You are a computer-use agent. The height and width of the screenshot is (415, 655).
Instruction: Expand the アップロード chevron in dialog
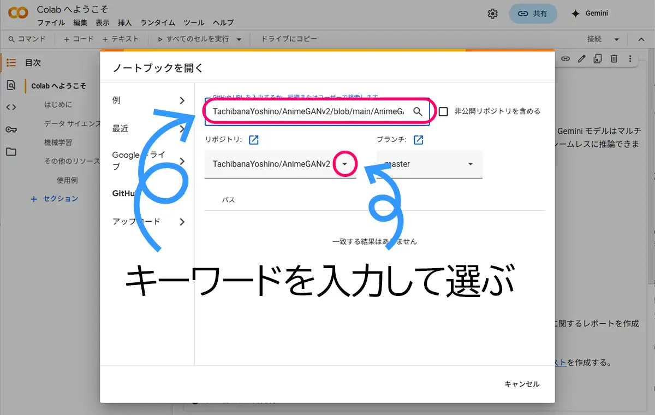[x=182, y=222]
